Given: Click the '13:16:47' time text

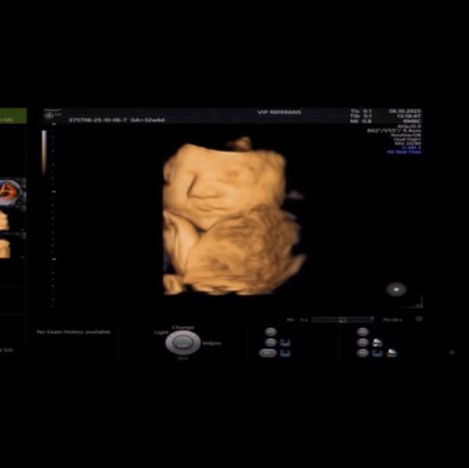Looking at the screenshot, I should tap(409, 116).
